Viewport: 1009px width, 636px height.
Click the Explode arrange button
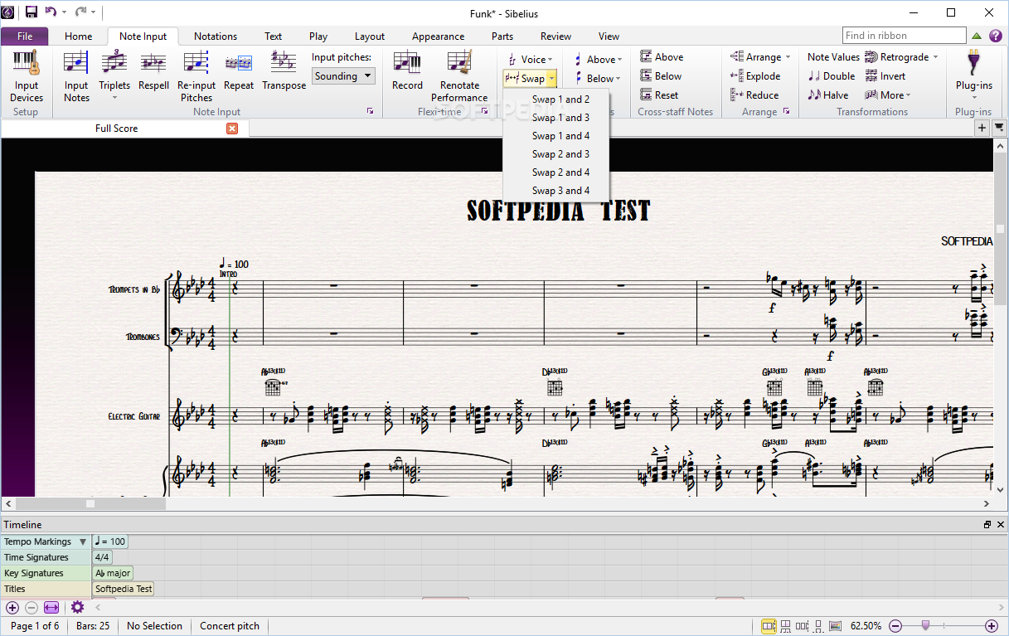coord(755,76)
